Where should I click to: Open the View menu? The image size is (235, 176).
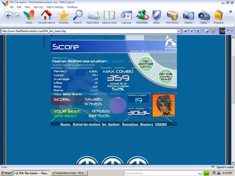coord(27,7)
